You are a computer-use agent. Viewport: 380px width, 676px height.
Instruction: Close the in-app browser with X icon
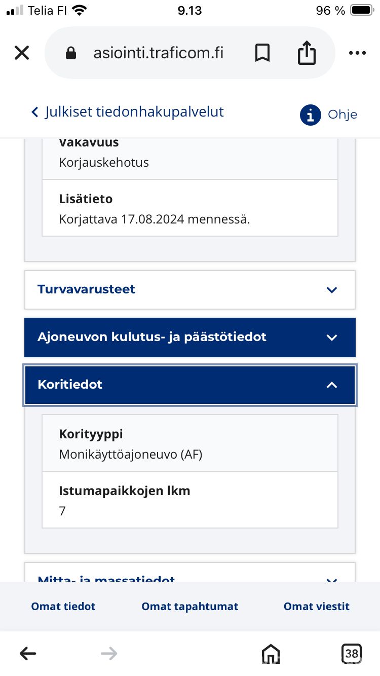click(22, 53)
